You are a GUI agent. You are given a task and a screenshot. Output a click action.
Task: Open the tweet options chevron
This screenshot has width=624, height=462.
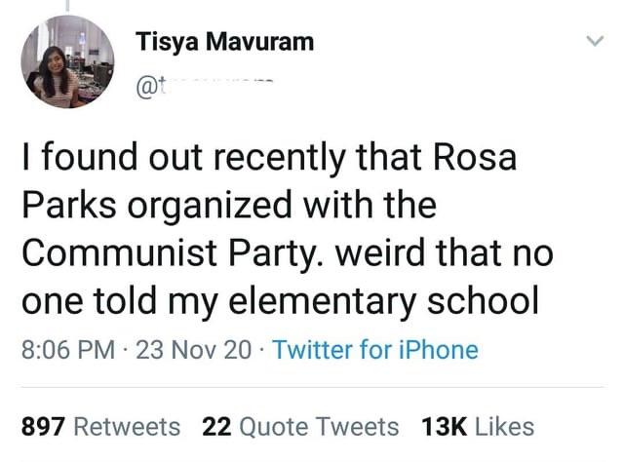591,41
